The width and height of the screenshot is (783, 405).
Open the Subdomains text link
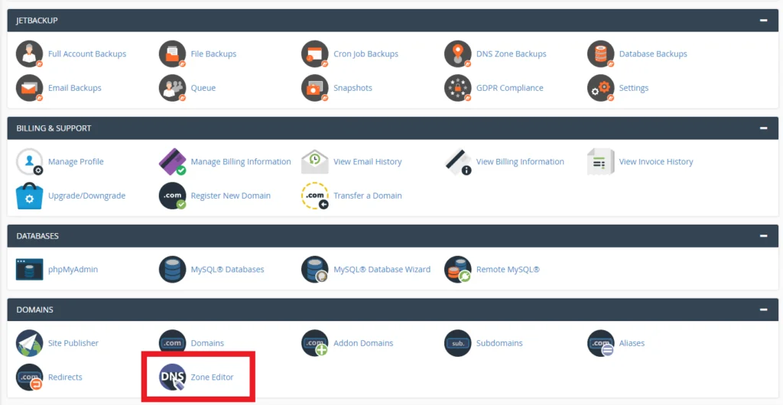coord(499,343)
